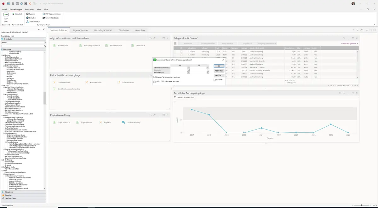The image size is (378, 208).
Task: Open Kundenfeedback from ribbon
Action: [x=50, y=18]
